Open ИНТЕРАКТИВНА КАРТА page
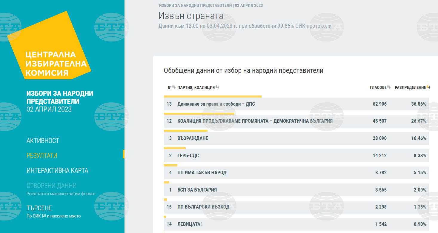This screenshot has height=233, width=438. coord(57,170)
